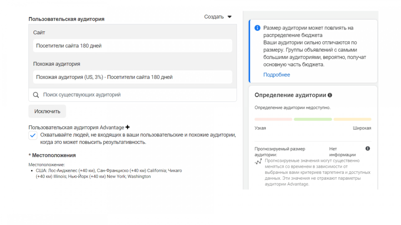
Task: Click info icon beside Определение аудитории heading
Action: tap(330, 95)
